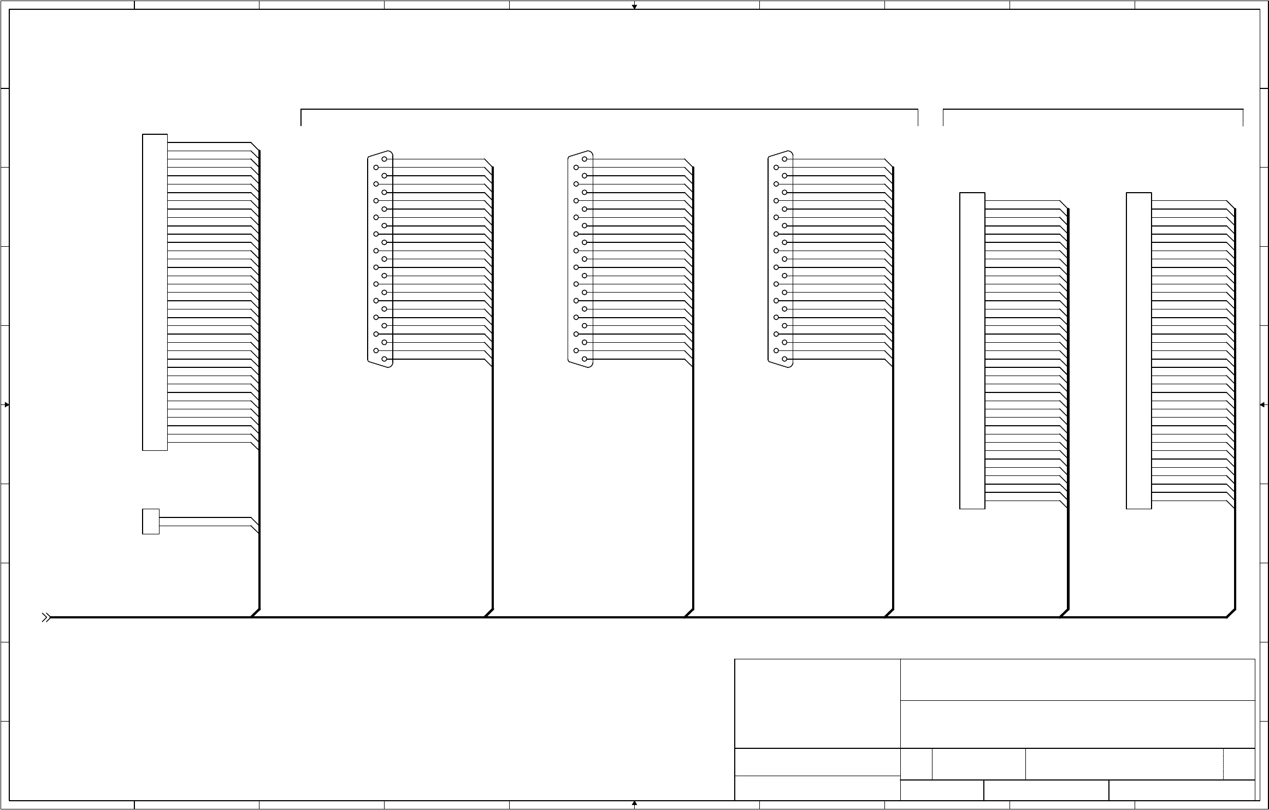Select the first tall connector in right group
The width and height of the screenshot is (1269, 810).
pos(972,350)
